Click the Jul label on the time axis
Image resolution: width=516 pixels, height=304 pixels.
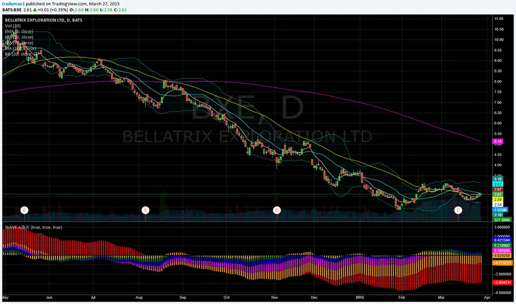click(x=93, y=297)
